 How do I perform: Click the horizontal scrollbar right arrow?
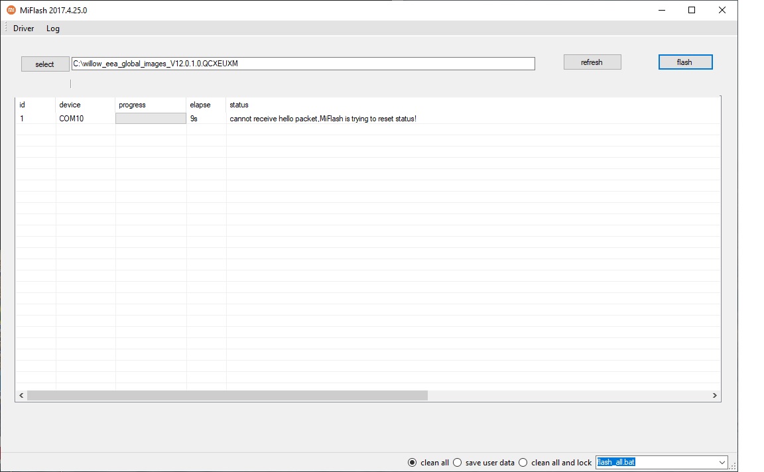[x=715, y=396]
